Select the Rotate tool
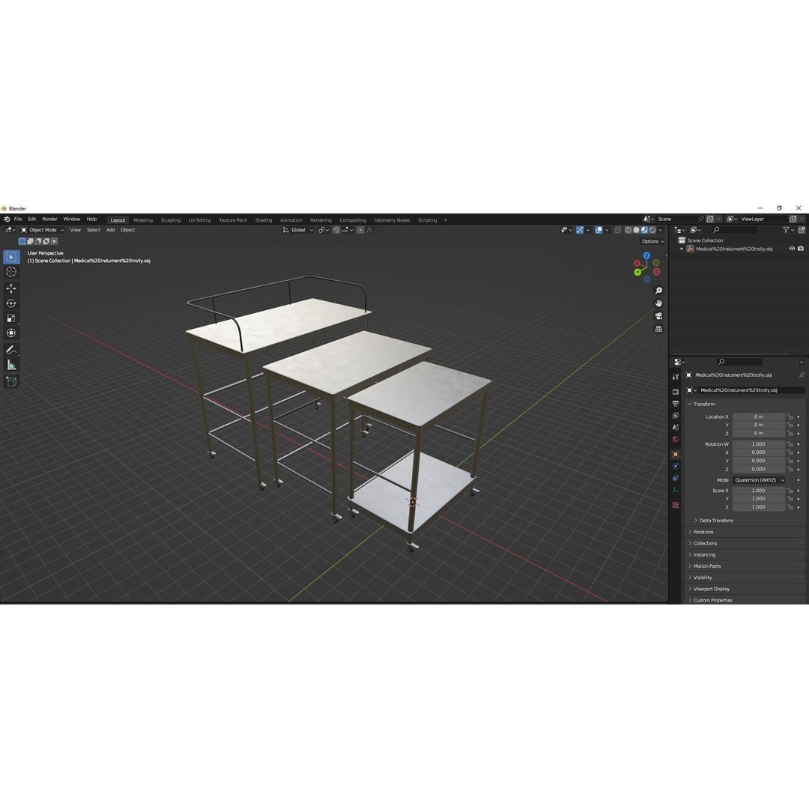809x809 pixels. [11, 303]
